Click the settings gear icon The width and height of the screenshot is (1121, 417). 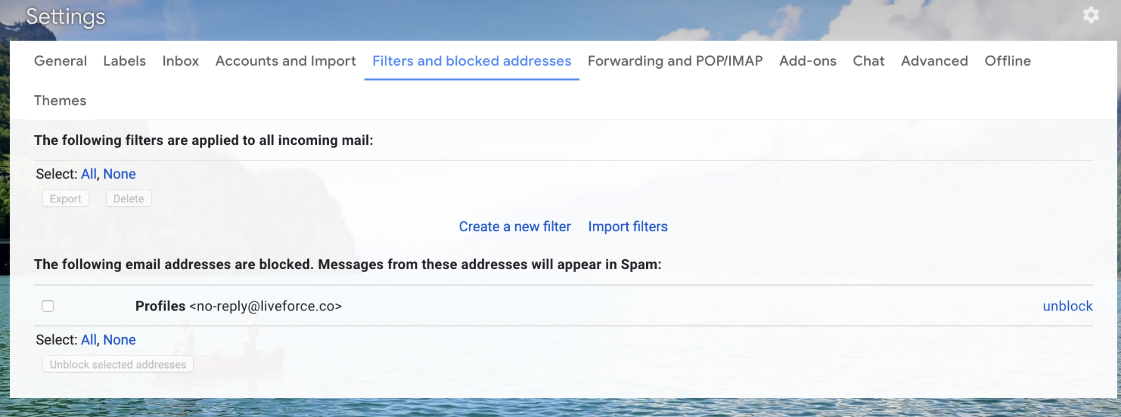[x=1090, y=15]
